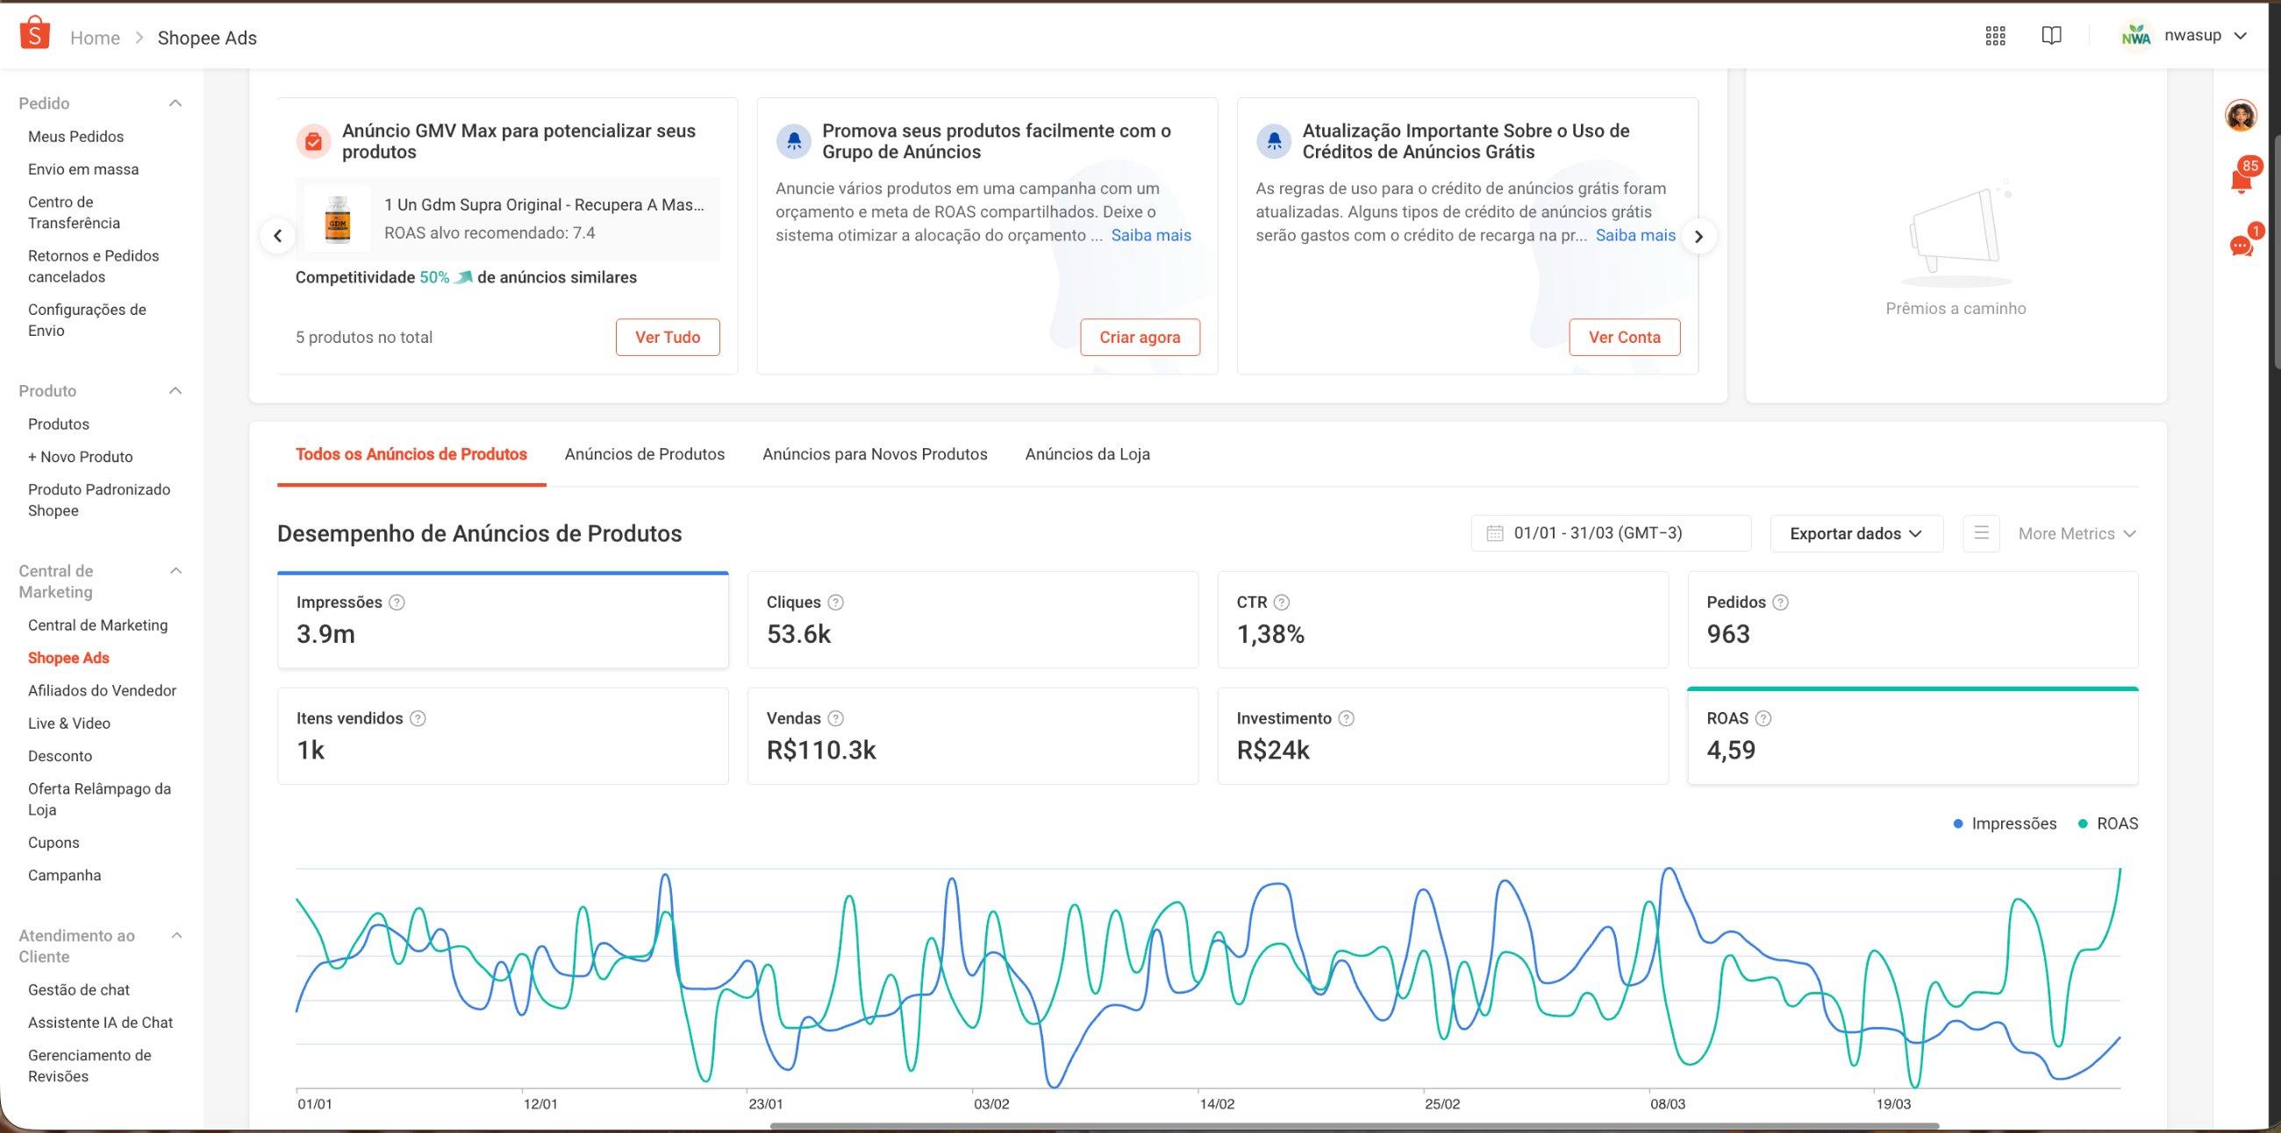Collapse the Produto sidebar section
The image size is (2281, 1133).
pos(175,391)
